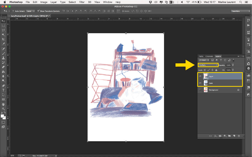This screenshot has width=252, height=157.
Task: Toggle Quick Mask mode
Action: pyautogui.click(x=3, y=122)
